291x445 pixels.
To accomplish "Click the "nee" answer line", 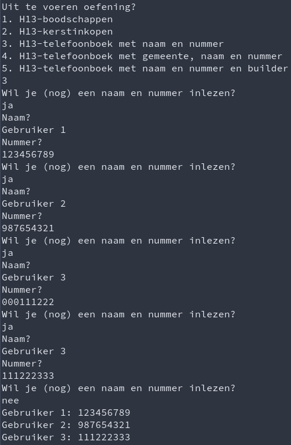I will coord(11,400).
